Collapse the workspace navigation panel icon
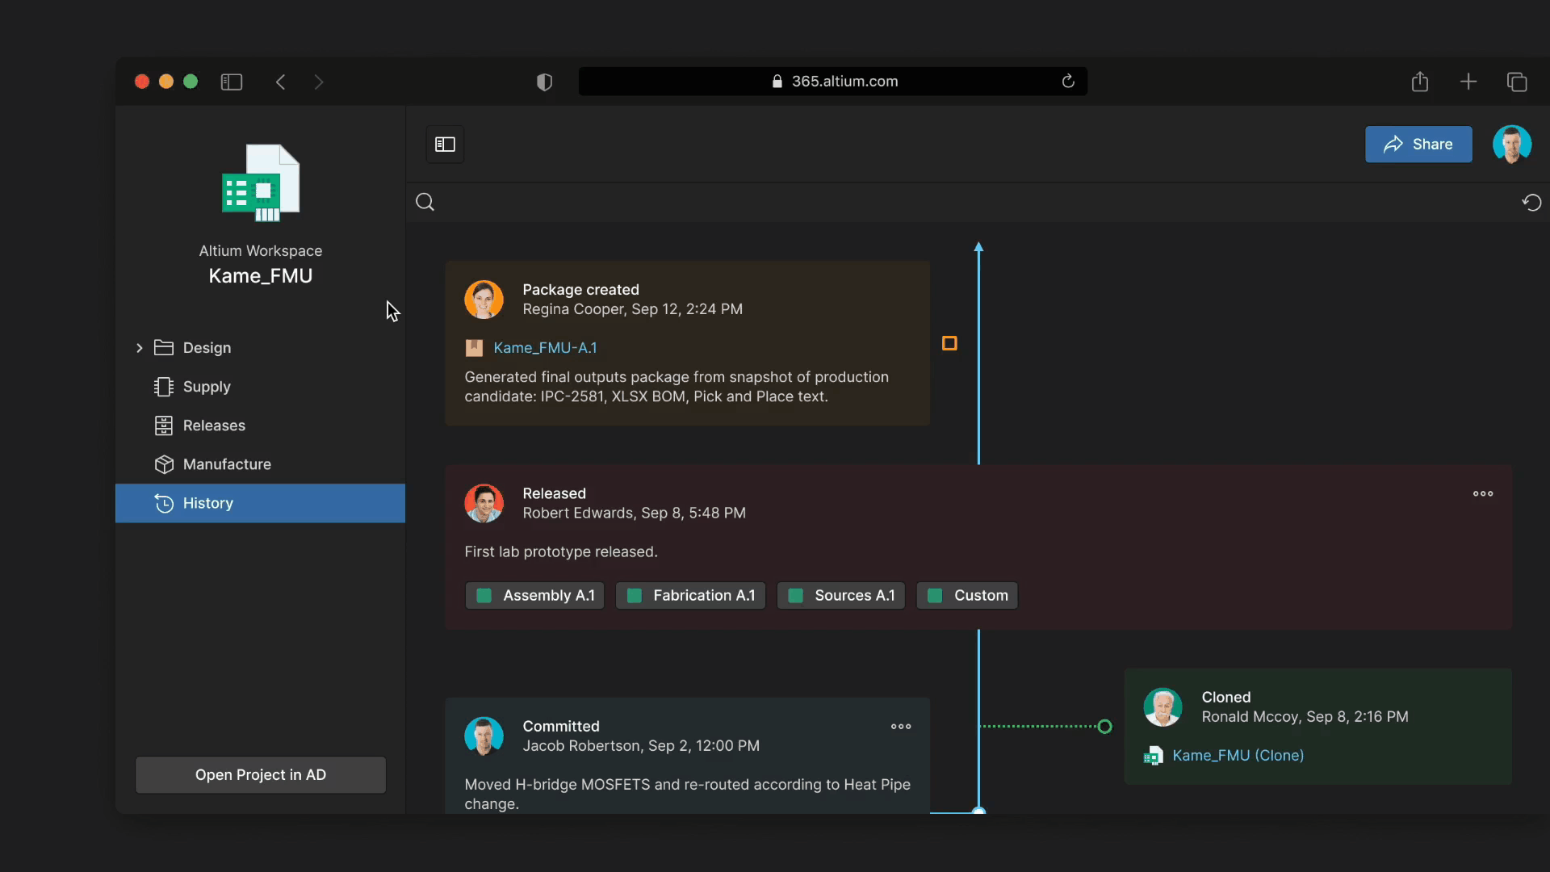The image size is (1550, 872). point(445,145)
